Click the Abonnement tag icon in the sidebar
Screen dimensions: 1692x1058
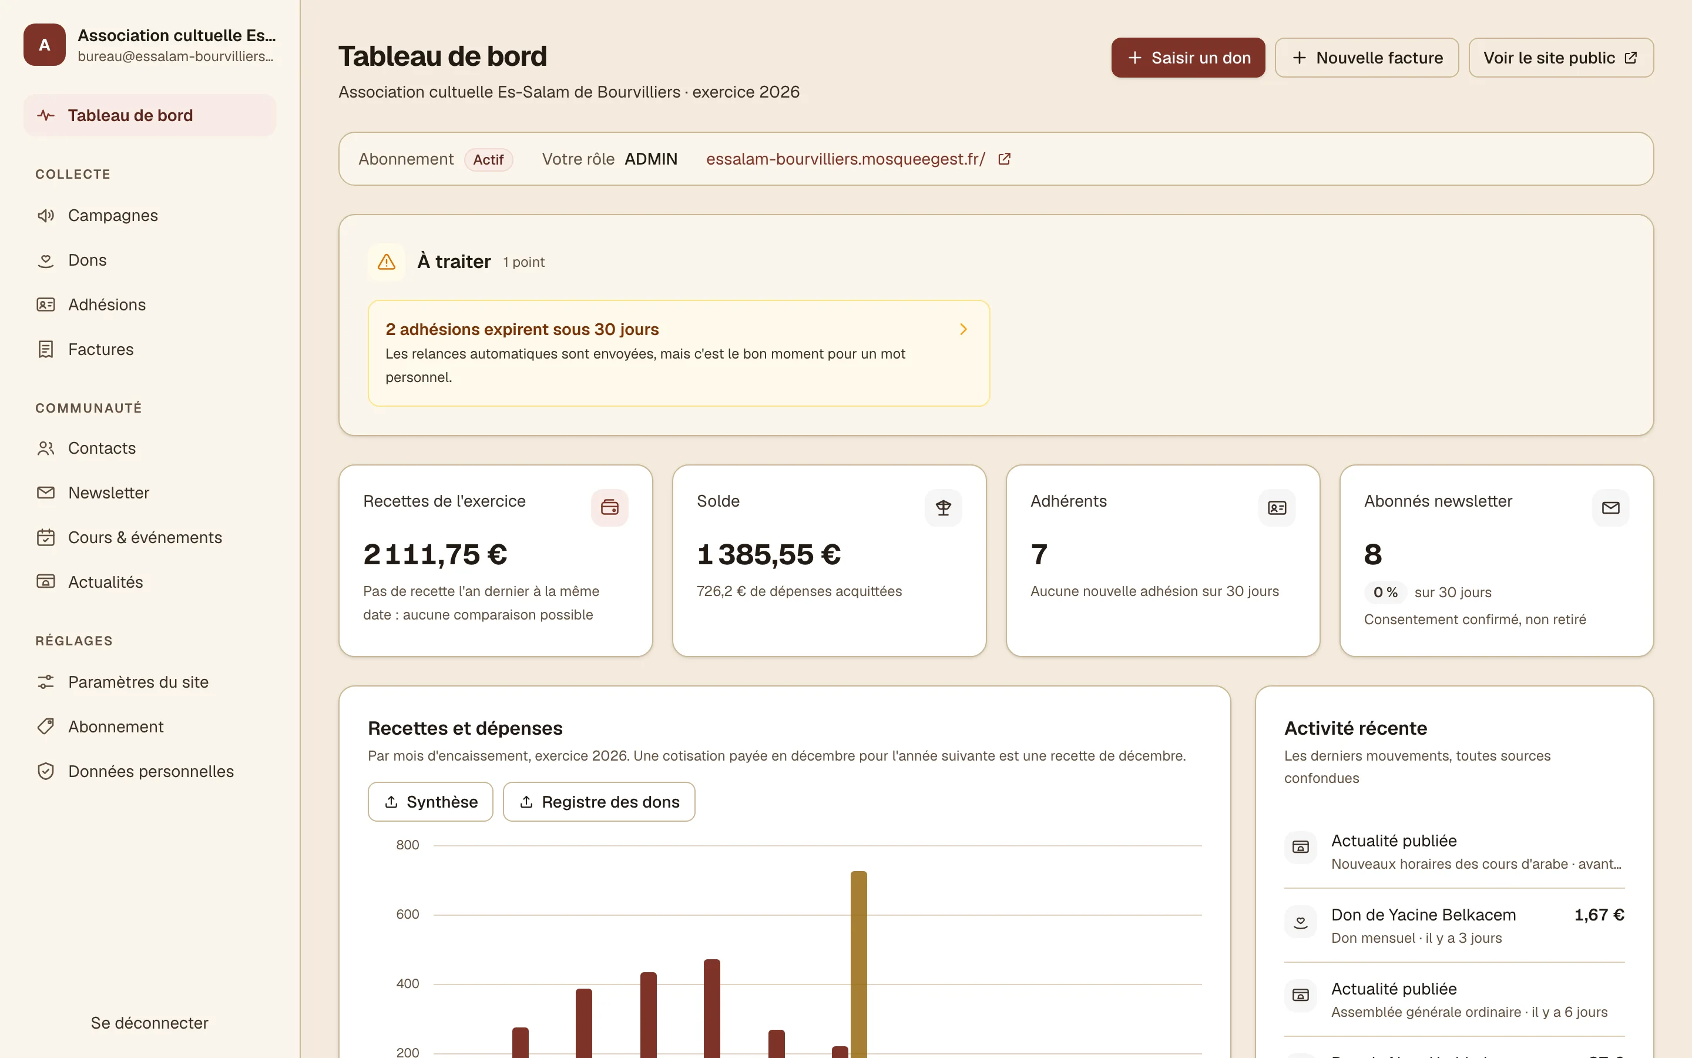pos(46,727)
